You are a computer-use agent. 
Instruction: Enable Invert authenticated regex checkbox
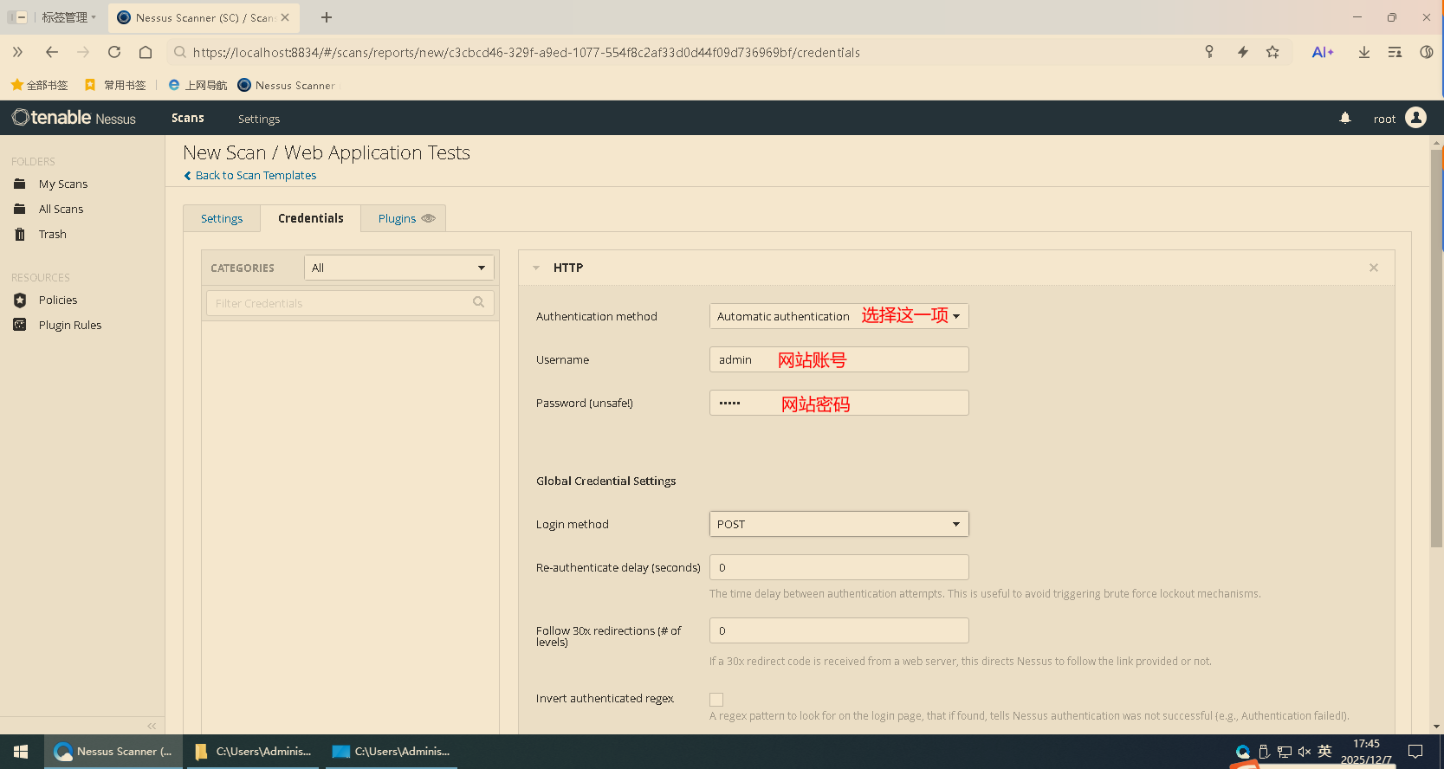pyautogui.click(x=716, y=699)
